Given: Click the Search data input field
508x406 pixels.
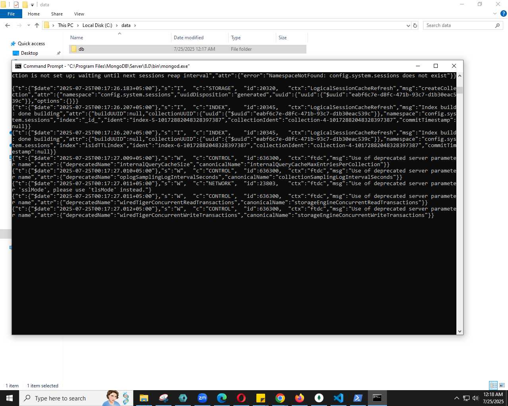Looking at the screenshot, I should coord(459,25).
